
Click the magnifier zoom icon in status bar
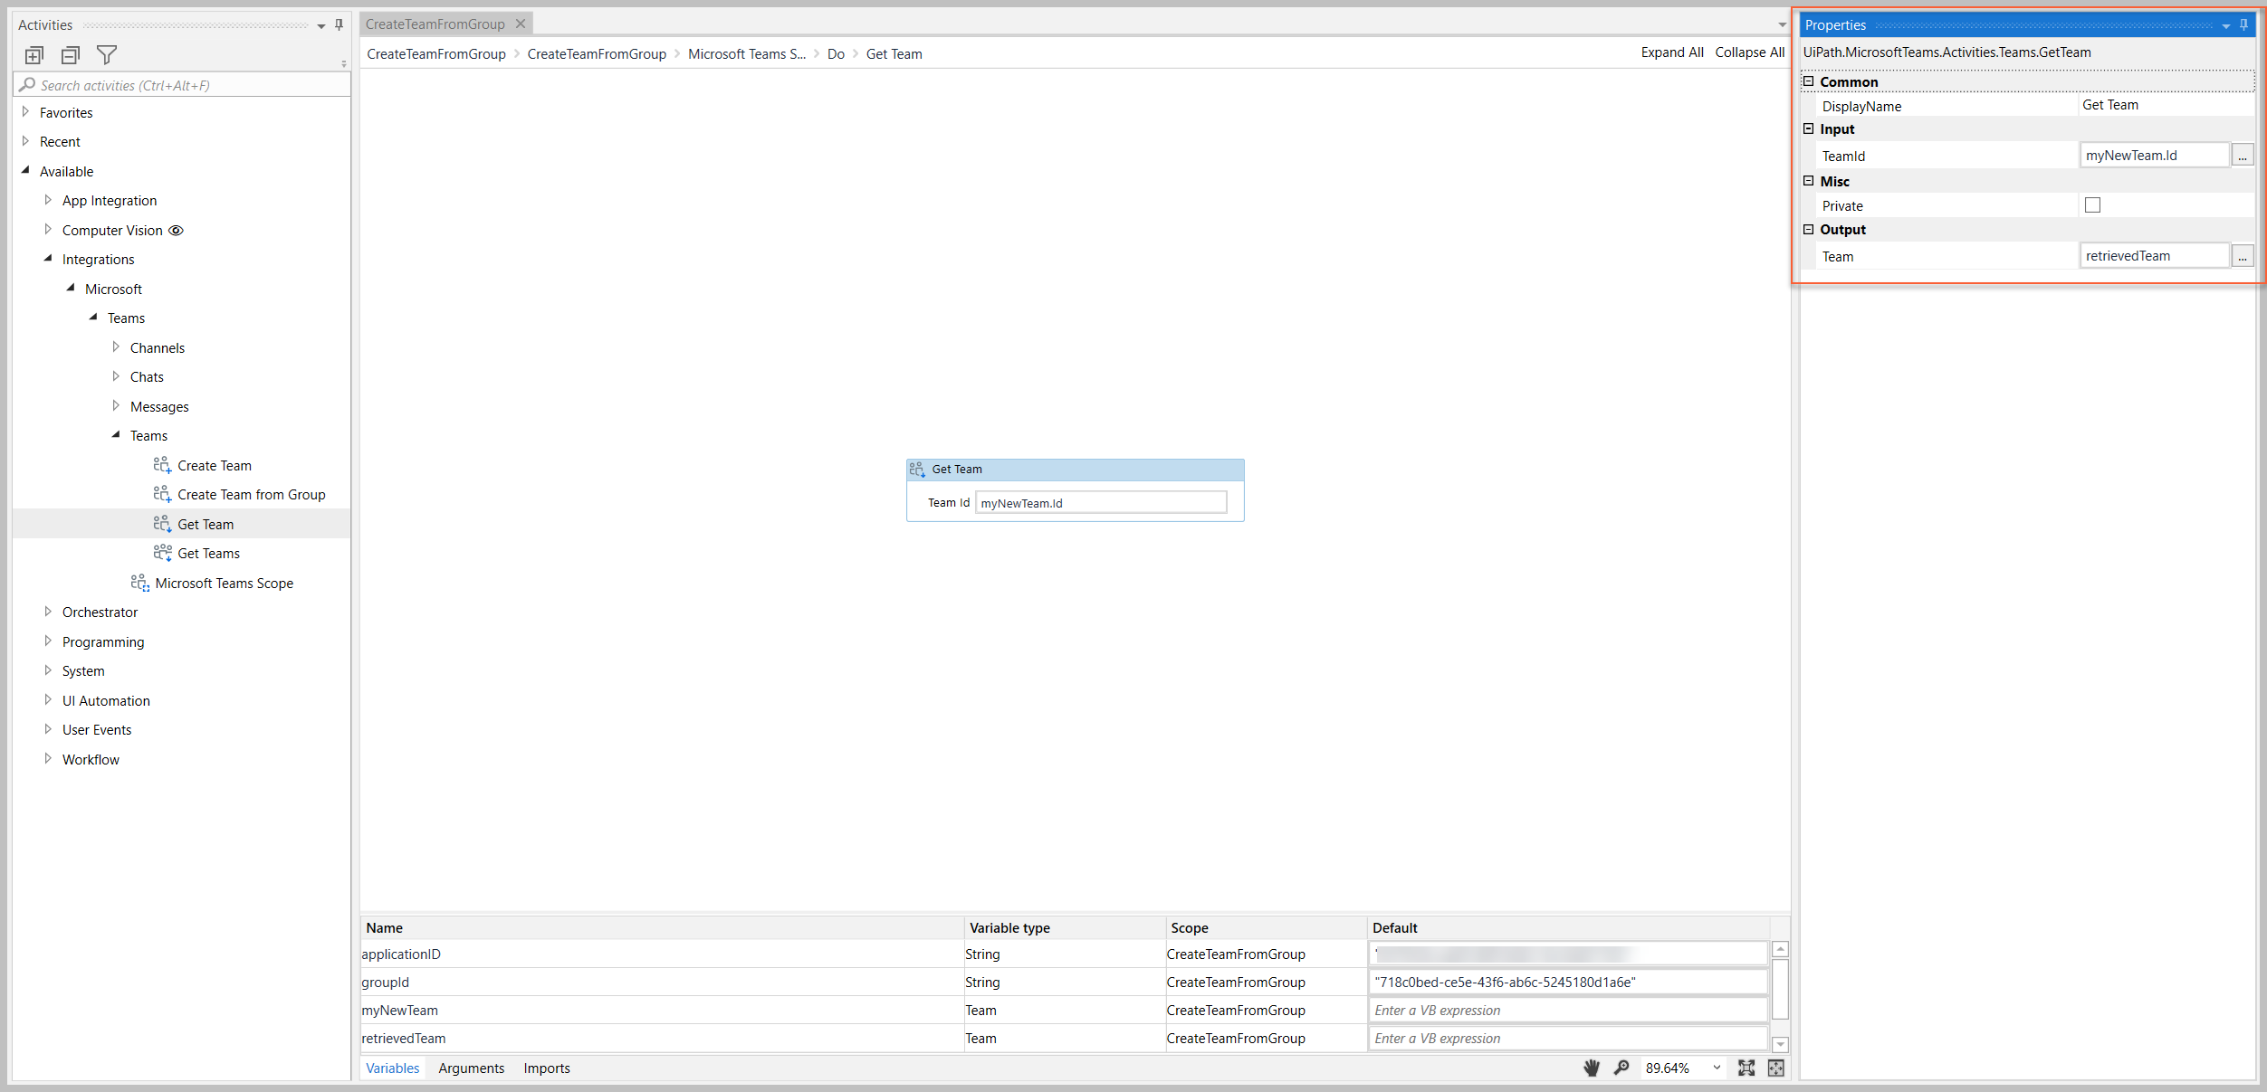pyautogui.click(x=1621, y=1068)
